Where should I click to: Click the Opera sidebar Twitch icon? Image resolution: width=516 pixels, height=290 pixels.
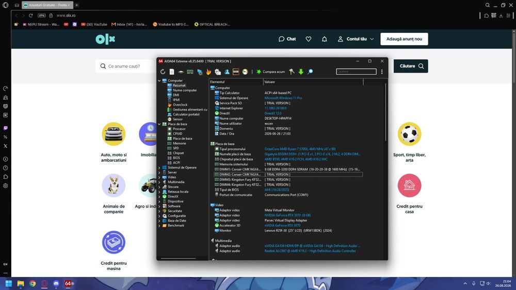(x=5, y=128)
